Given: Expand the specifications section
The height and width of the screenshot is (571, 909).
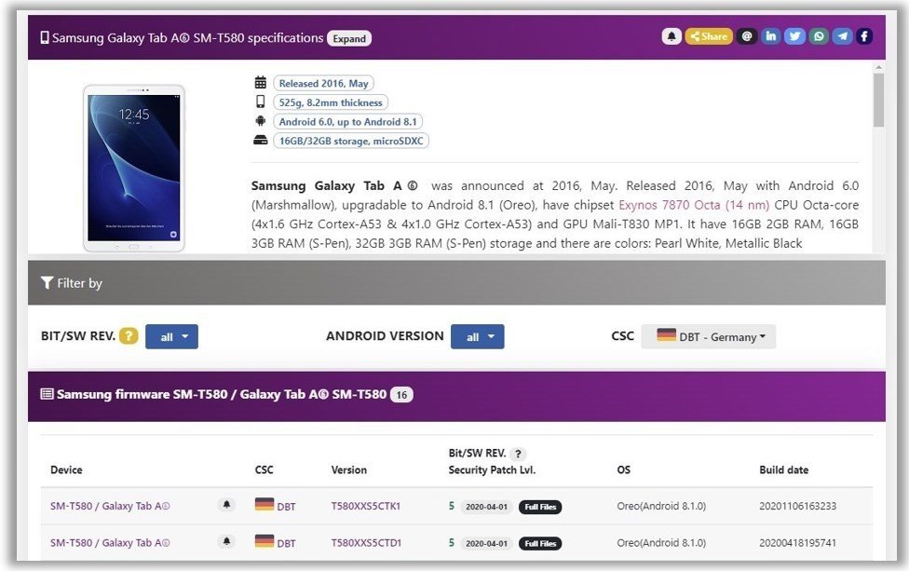Looking at the screenshot, I should click(x=349, y=38).
